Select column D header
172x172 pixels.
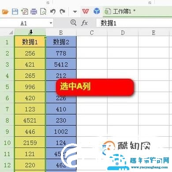(x=123, y=33)
